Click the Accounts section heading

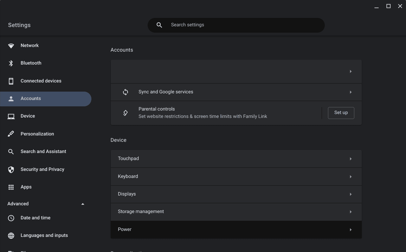122,50
